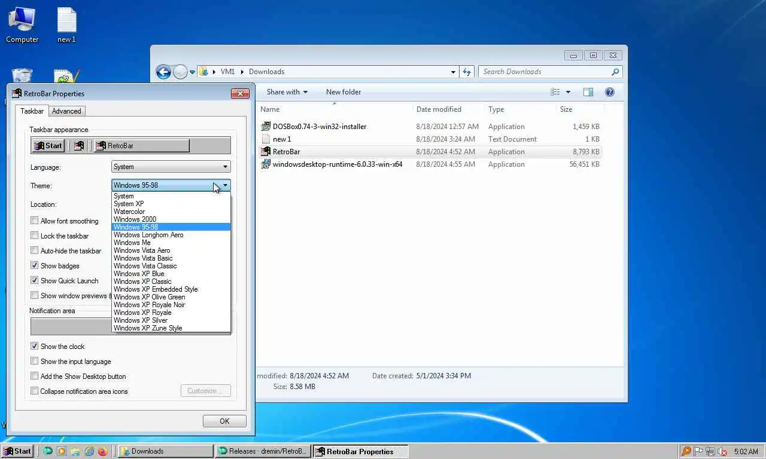Uncheck Show the clock
The image size is (766, 459).
pyautogui.click(x=34, y=347)
